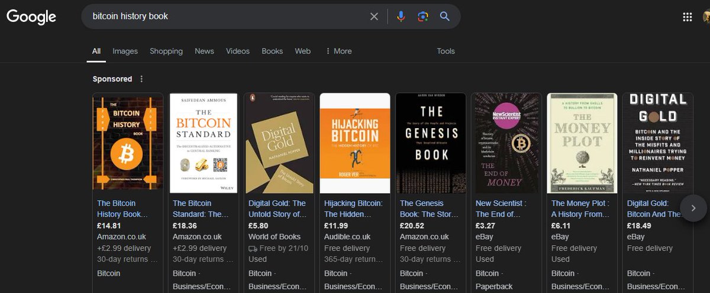Click 365-day returns text on Hijacking Bitcoin
710x293 pixels.
[x=353, y=259]
